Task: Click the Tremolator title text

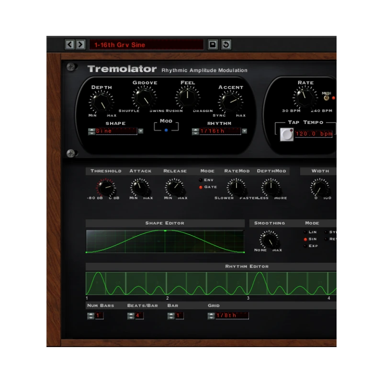Action: tap(122, 69)
